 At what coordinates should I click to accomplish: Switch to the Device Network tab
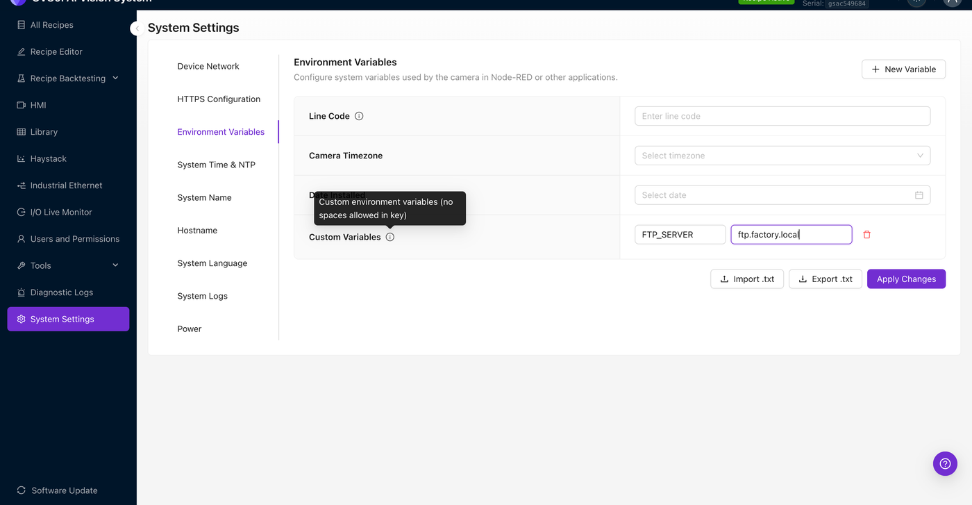pyautogui.click(x=208, y=66)
